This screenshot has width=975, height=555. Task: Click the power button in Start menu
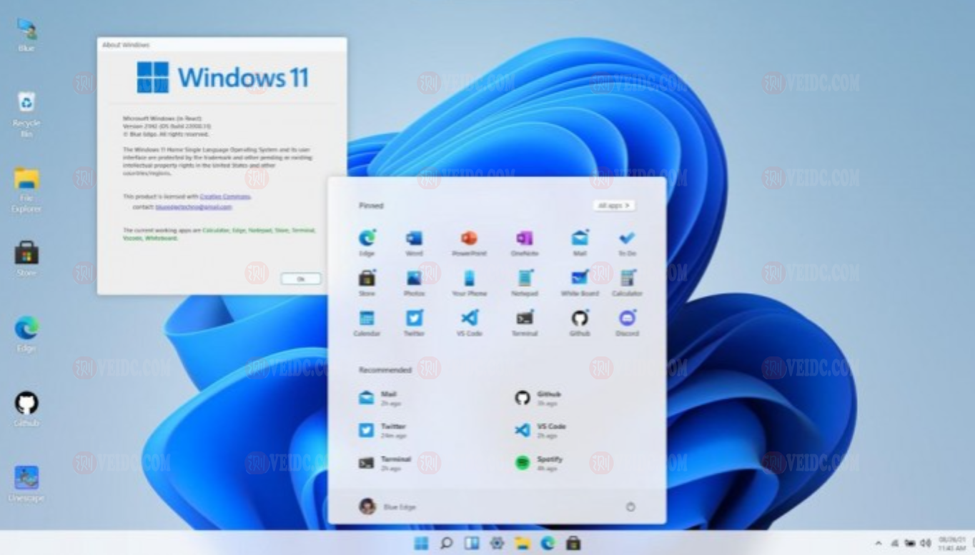click(630, 506)
